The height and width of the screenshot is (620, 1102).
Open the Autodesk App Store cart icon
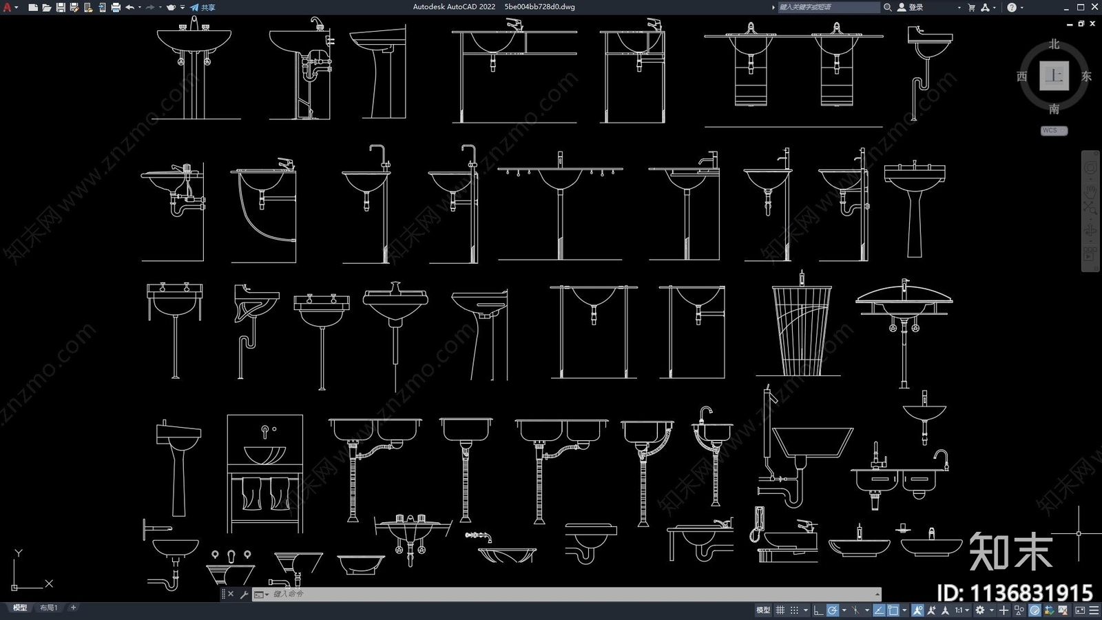(972, 7)
